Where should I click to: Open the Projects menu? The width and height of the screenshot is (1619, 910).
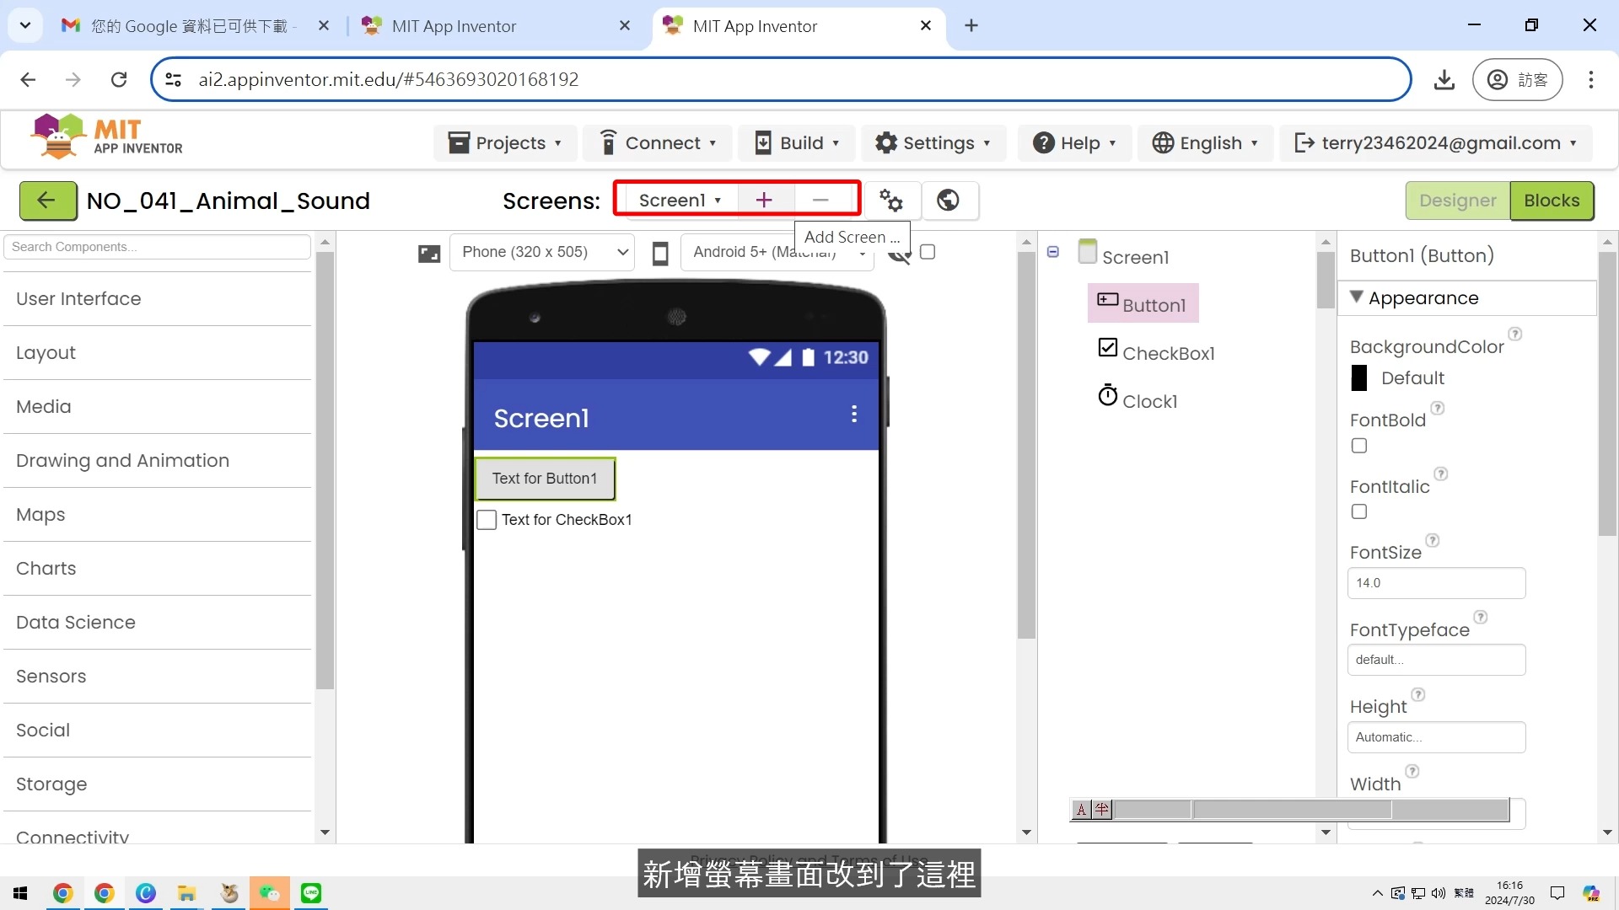coord(505,143)
